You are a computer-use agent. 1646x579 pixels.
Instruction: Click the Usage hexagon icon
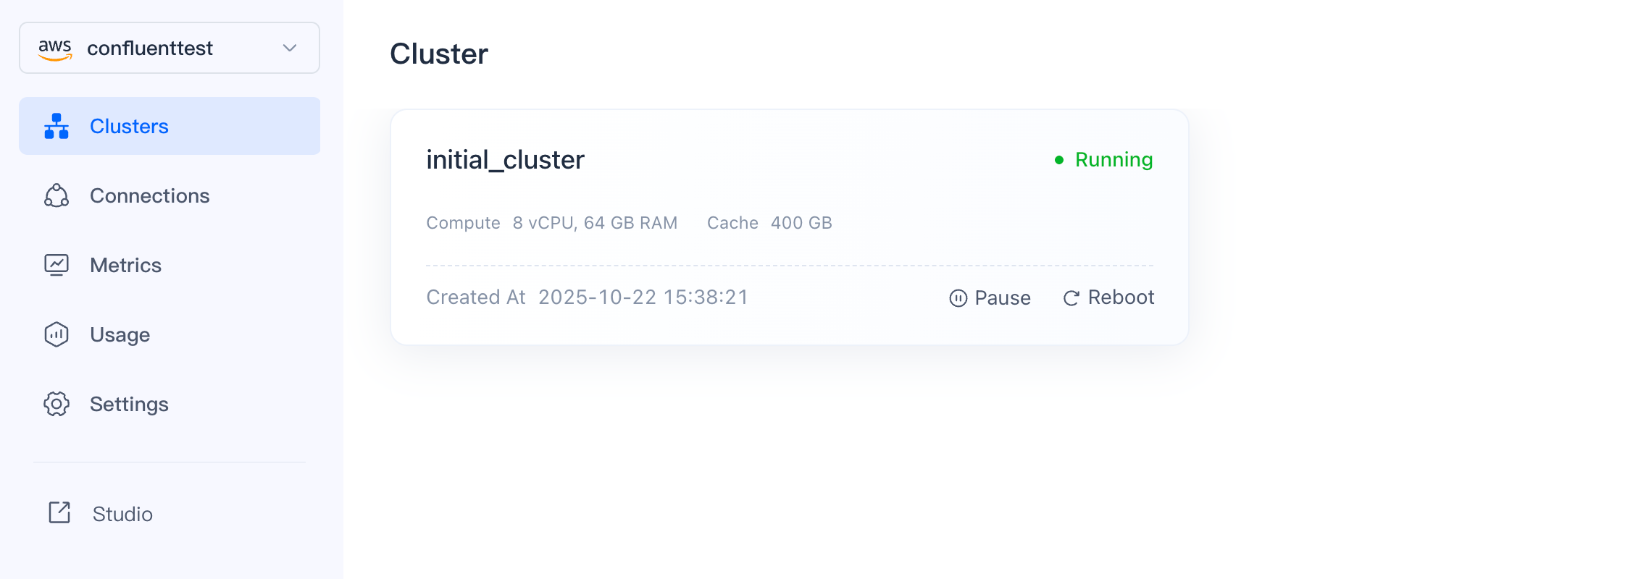[57, 334]
